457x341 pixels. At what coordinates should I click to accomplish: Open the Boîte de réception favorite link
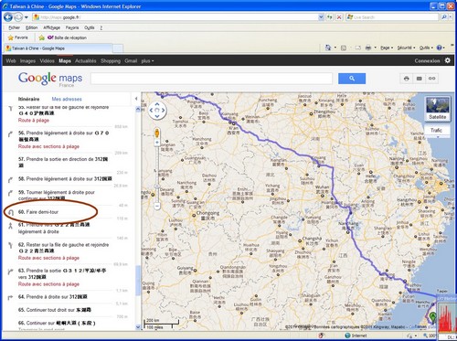click(67, 37)
